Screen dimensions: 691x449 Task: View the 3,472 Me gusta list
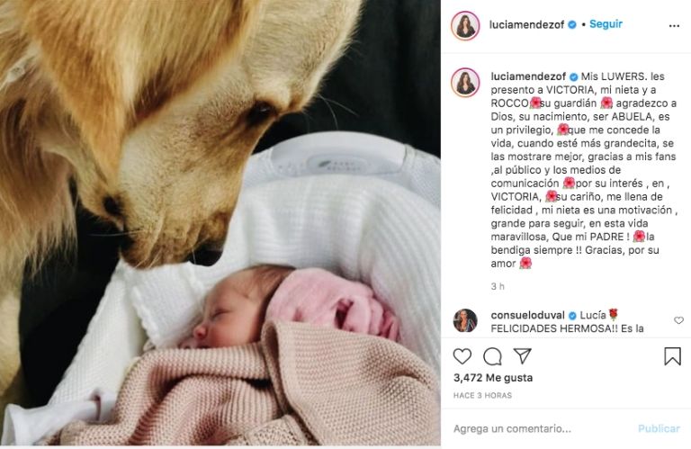[x=493, y=378]
